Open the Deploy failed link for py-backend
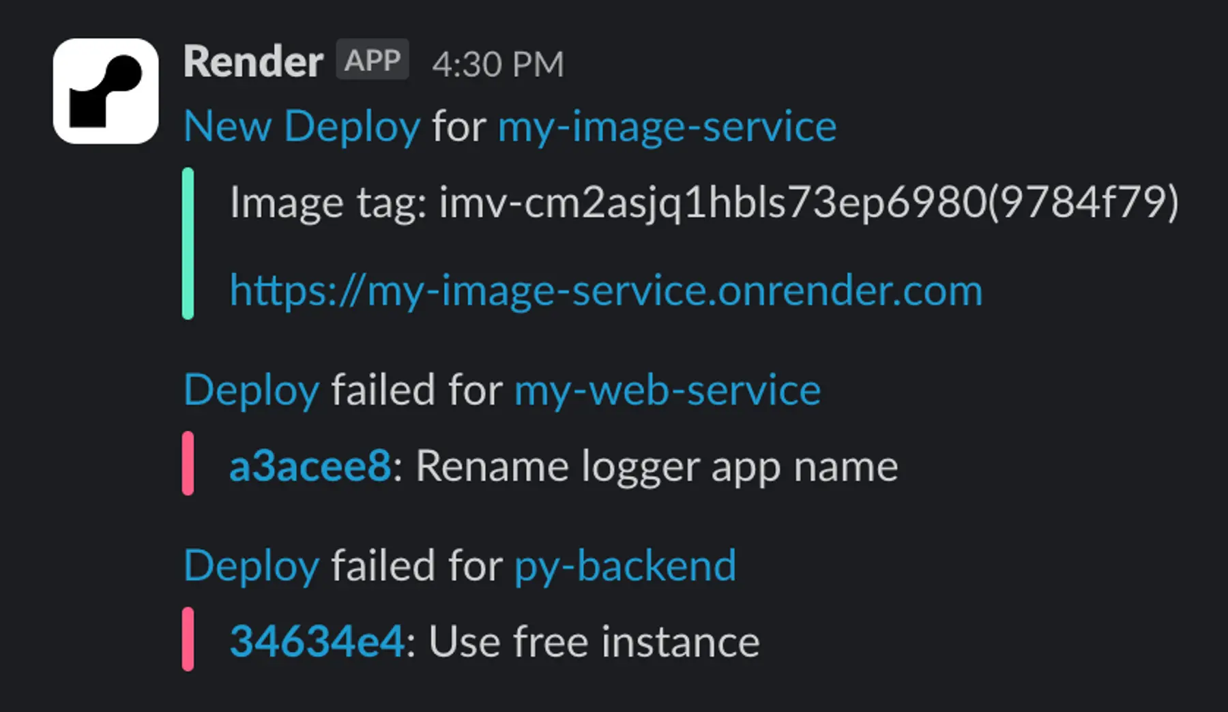Image resolution: width=1228 pixels, height=712 pixels. tap(250, 565)
